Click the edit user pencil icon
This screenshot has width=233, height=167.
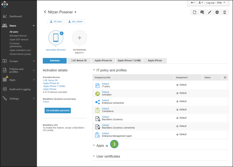pos(210,12)
